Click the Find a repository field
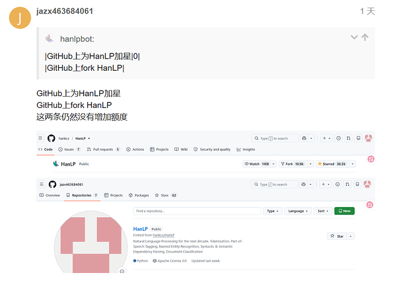The width and height of the screenshot is (415, 291). (x=197, y=211)
